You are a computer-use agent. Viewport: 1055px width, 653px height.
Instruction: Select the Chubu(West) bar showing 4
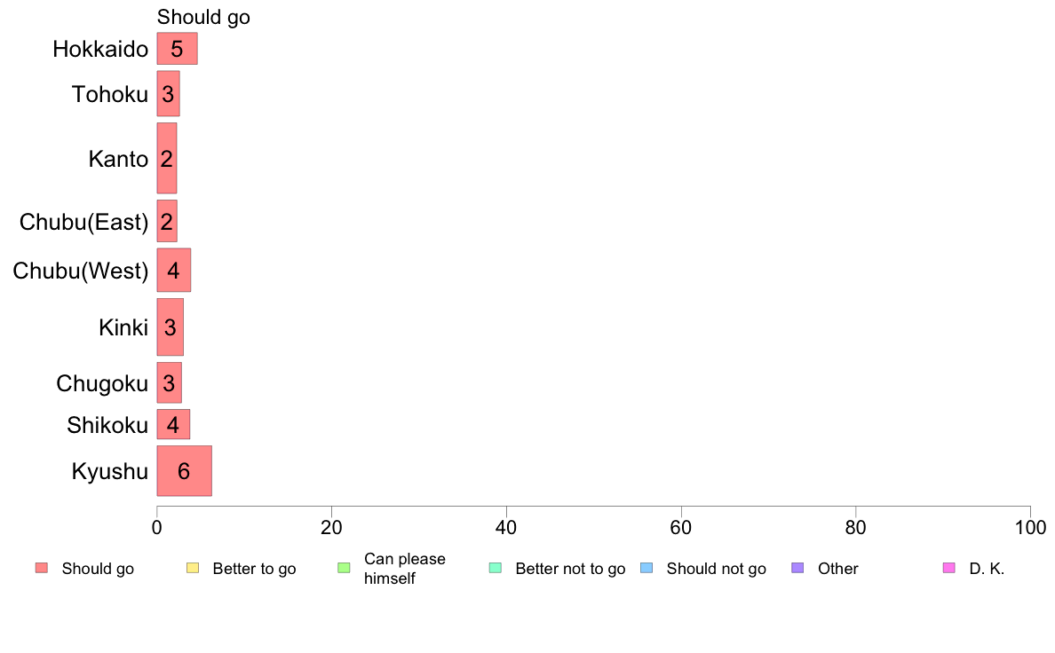[173, 270]
